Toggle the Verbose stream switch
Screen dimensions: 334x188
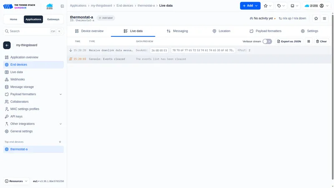[267, 41]
